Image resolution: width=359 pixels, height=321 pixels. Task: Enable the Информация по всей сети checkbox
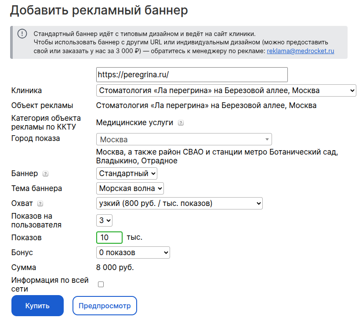(101, 285)
